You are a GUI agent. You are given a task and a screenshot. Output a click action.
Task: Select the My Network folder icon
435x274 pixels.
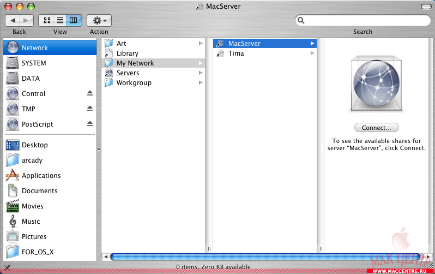(109, 63)
